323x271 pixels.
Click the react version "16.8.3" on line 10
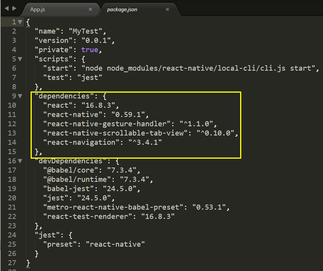pos(98,105)
